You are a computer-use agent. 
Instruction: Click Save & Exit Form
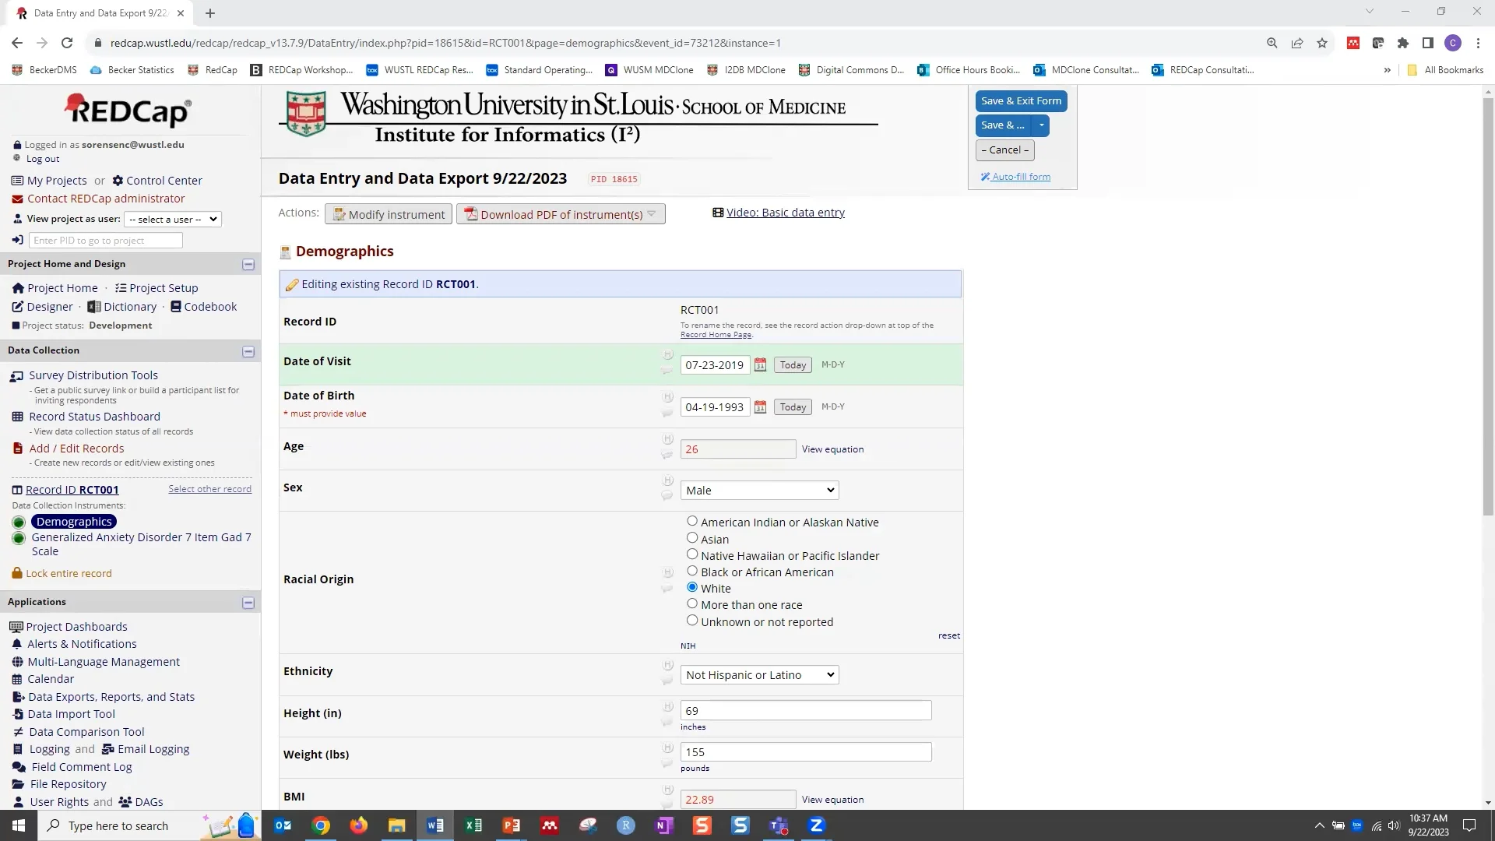point(1022,100)
